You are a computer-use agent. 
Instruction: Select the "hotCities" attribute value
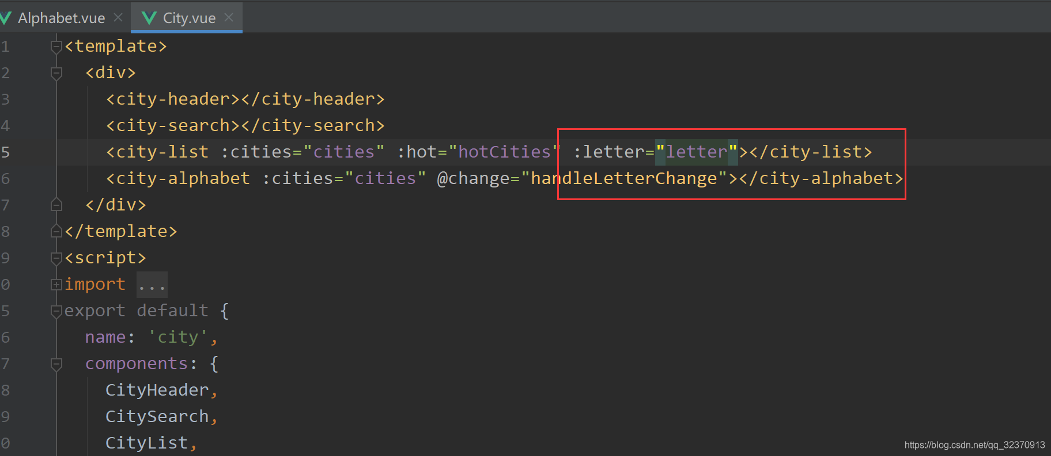click(x=505, y=152)
